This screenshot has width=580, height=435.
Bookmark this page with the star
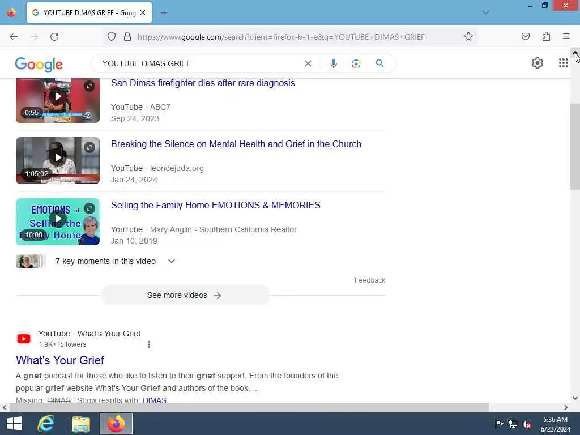[468, 36]
